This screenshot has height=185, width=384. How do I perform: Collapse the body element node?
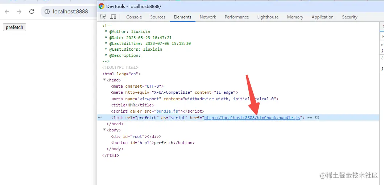coord(104,130)
